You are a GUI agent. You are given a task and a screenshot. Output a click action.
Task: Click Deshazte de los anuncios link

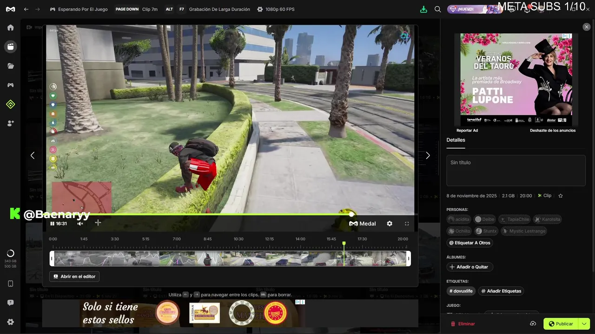pos(553,130)
